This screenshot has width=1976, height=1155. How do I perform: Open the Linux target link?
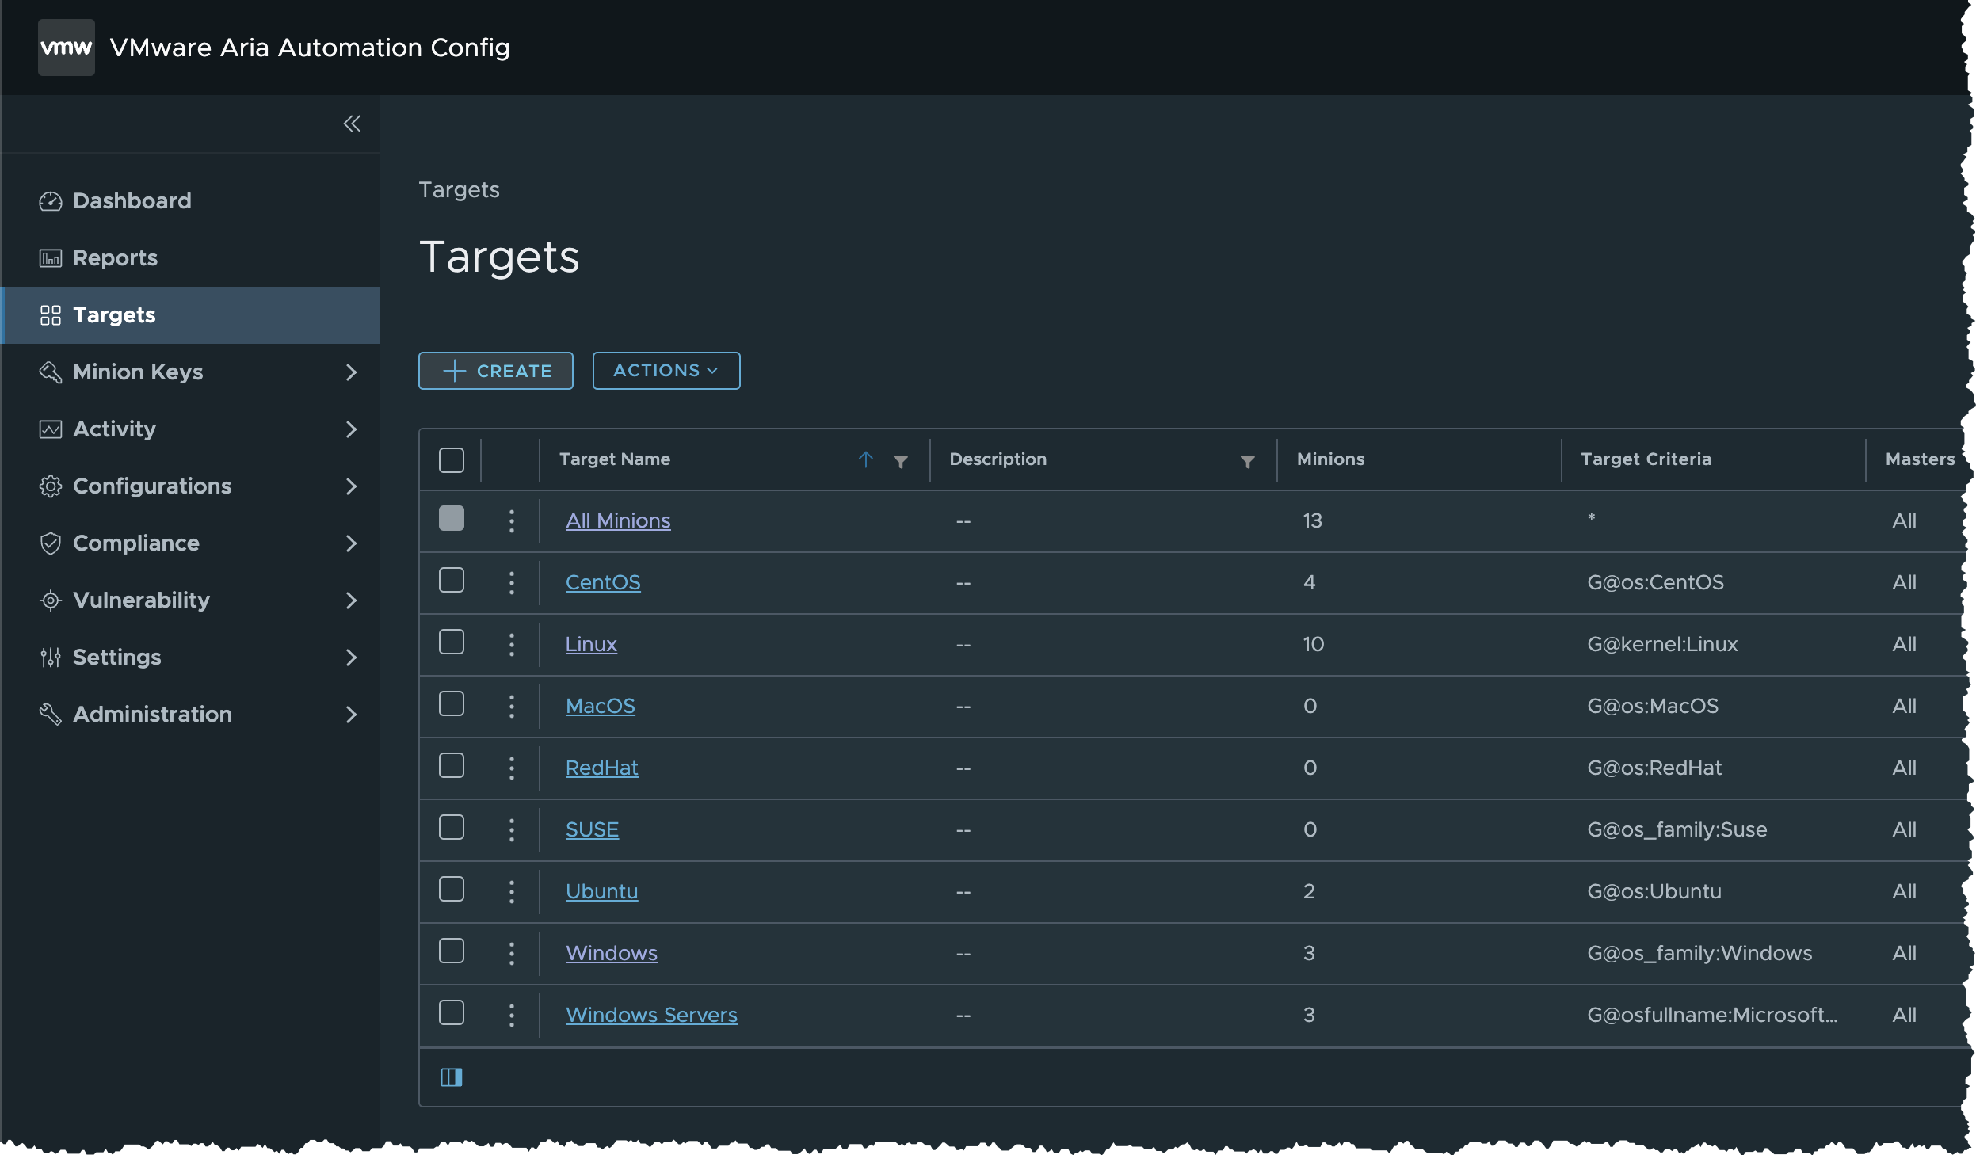pyautogui.click(x=591, y=645)
